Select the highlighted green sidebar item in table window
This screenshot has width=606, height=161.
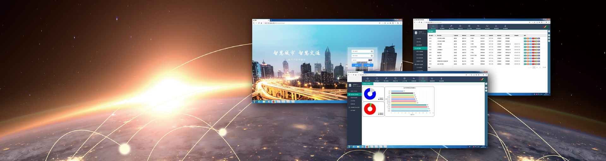(x=420, y=48)
